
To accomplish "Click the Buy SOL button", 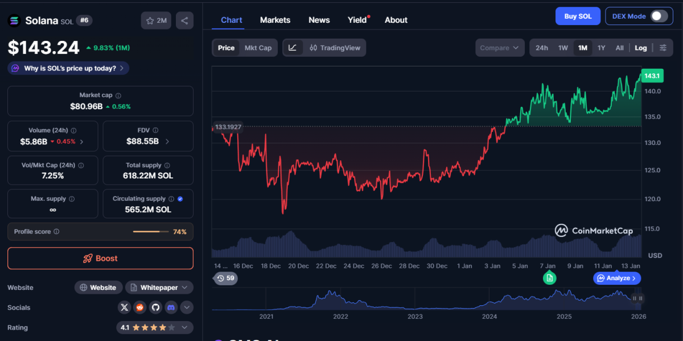I will click(578, 16).
